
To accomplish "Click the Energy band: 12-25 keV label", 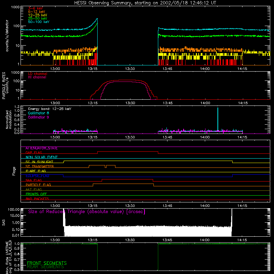I will tap(50, 109).
